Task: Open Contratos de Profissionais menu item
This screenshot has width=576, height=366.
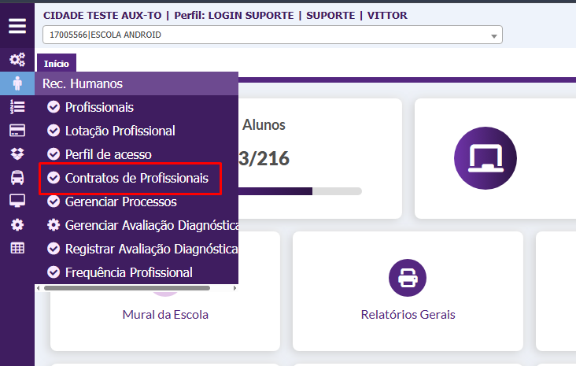Action: (136, 179)
